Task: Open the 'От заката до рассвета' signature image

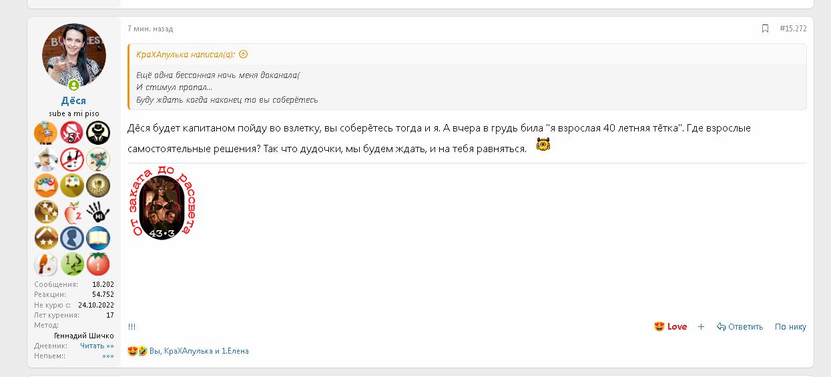Action: pos(163,203)
